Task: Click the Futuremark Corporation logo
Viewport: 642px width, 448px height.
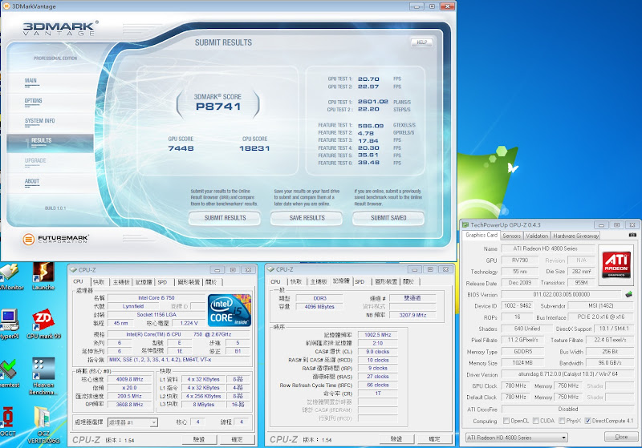Action: [x=55, y=239]
